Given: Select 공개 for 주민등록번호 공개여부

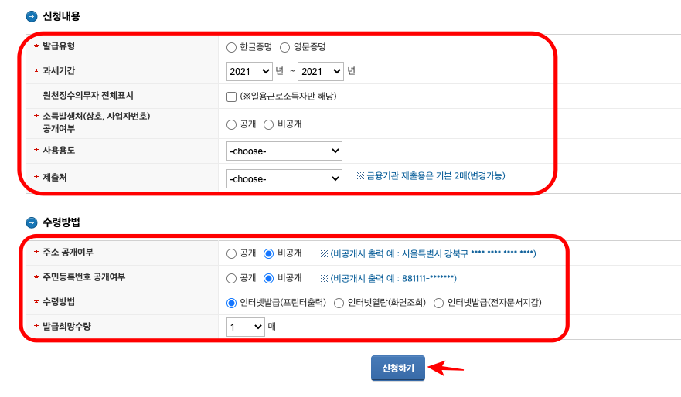Looking at the screenshot, I should tap(231, 279).
